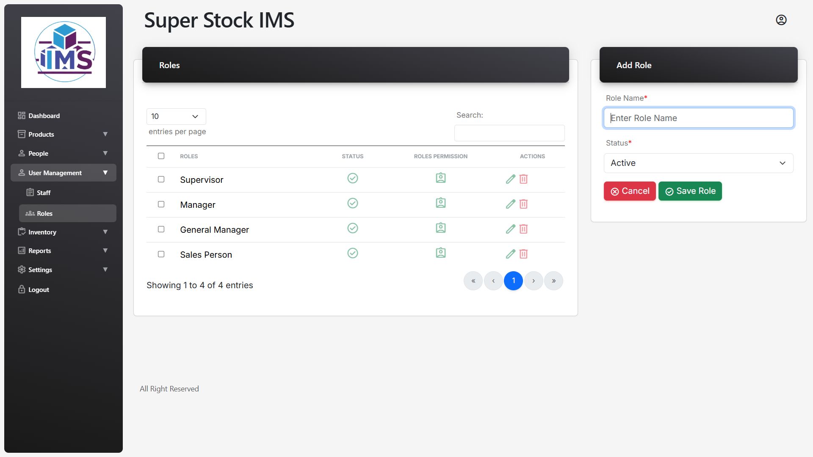Delete the Manager role via trash icon
The image size is (813, 457).
[523, 204]
